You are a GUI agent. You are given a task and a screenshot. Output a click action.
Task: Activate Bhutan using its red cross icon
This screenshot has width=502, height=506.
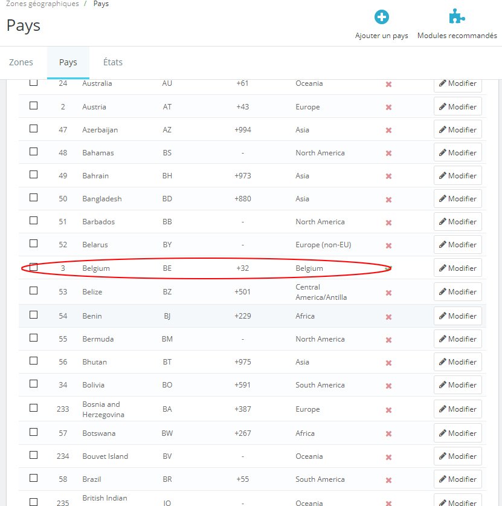[x=388, y=363]
